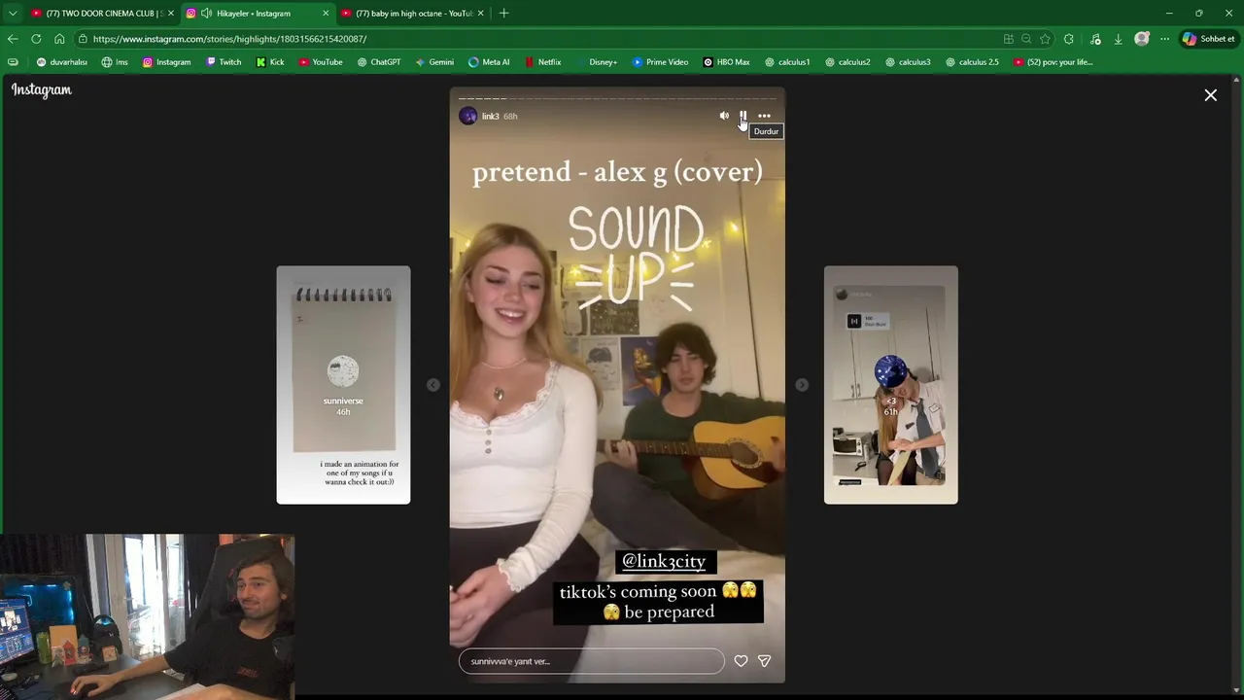This screenshot has width=1244, height=700.
Task: Open the split screen icon in address bar
Action: [x=1009, y=39]
